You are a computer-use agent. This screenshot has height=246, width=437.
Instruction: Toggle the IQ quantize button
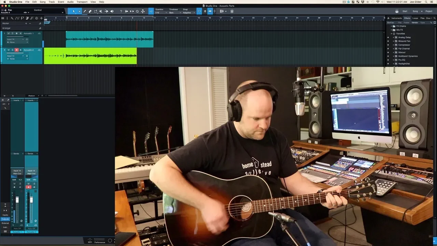pos(151,11)
